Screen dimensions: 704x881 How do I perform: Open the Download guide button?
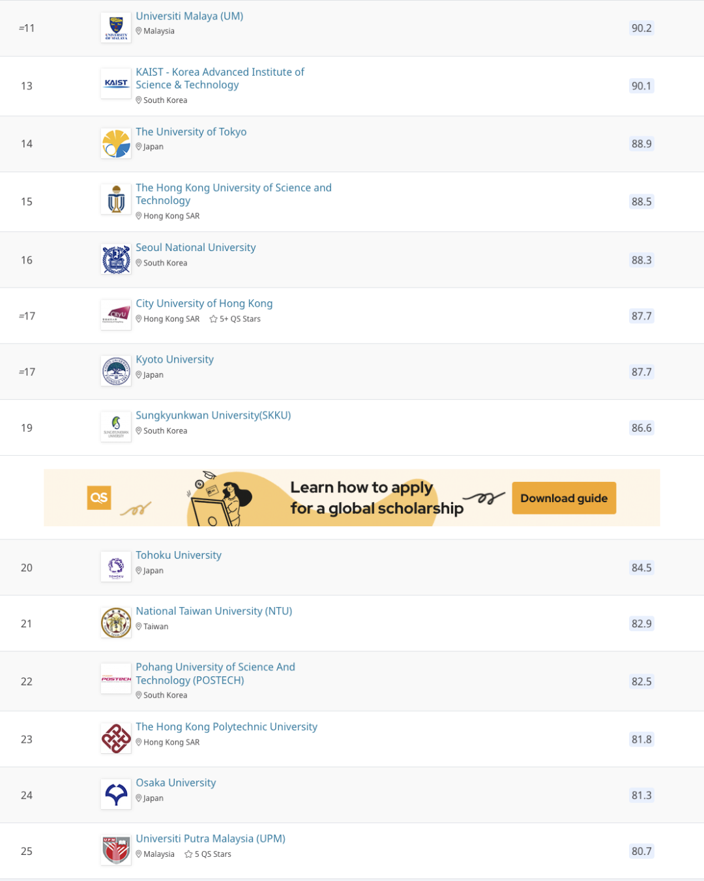(564, 498)
